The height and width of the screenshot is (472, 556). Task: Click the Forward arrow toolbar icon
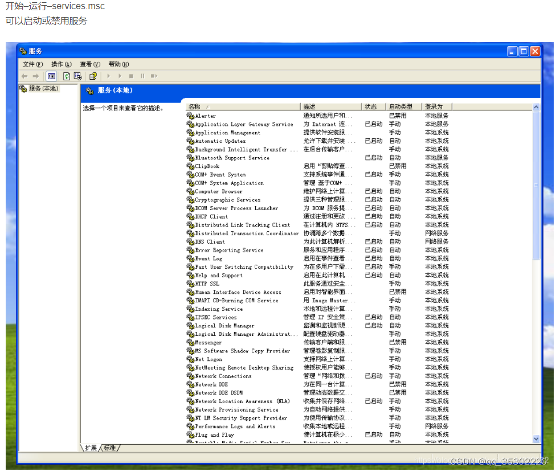click(x=36, y=76)
